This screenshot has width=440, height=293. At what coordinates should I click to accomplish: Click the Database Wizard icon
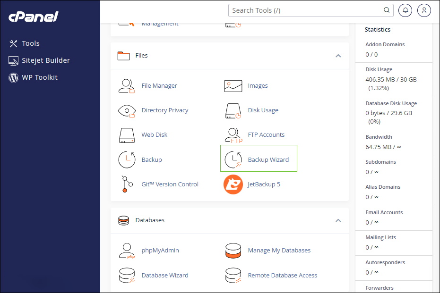[127, 276]
